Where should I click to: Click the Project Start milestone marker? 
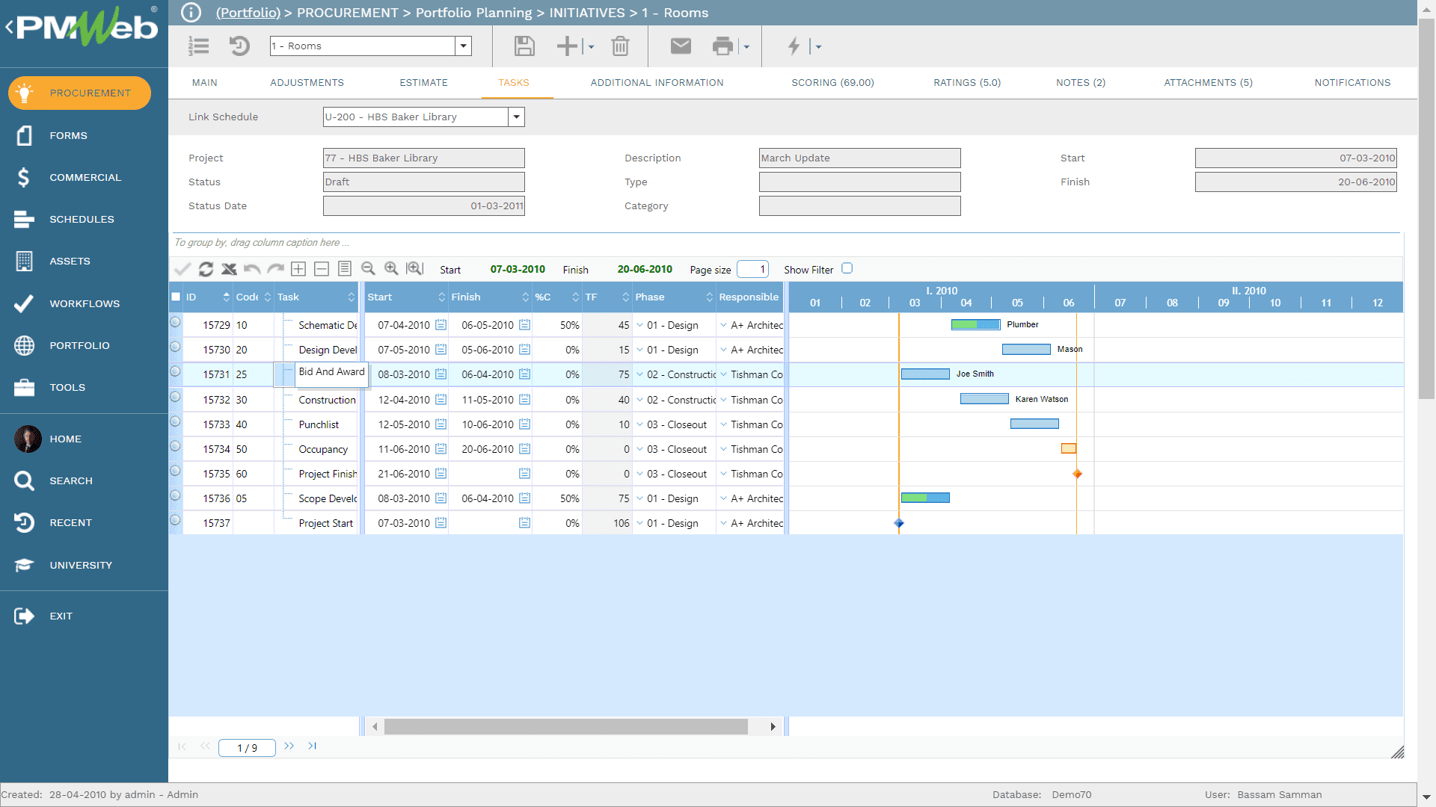pos(900,523)
